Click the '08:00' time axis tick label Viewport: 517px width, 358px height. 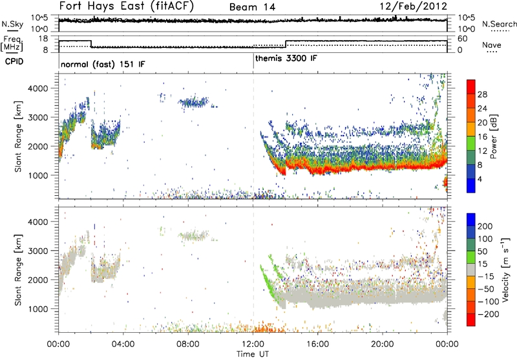(188, 344)
